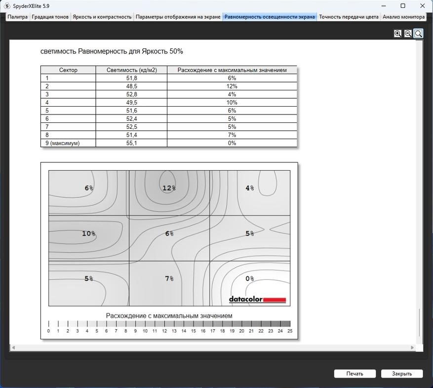Click the 51,8 luminance cell
433x388 pixels.
[x=131, y=78]
